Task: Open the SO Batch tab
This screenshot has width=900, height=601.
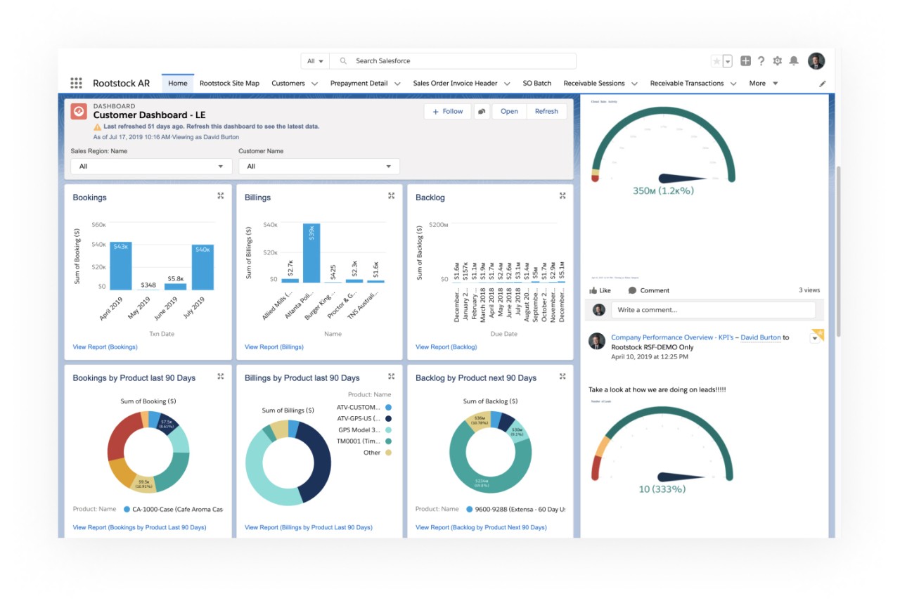Action: click(536, 83)
